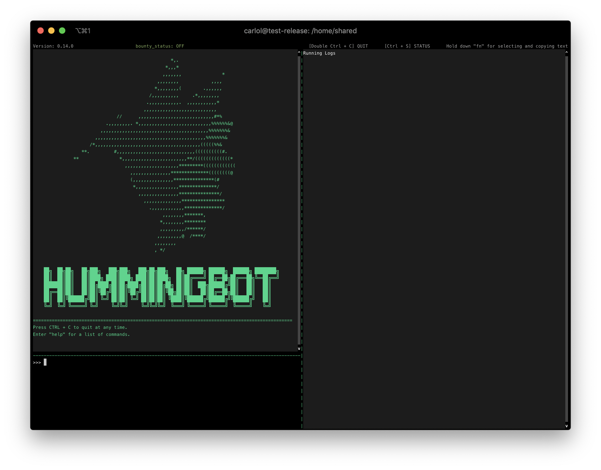Click the [Ctrl + S] STATUS label
Viewport: 601px width, 470px height.
tap(407, 46)
